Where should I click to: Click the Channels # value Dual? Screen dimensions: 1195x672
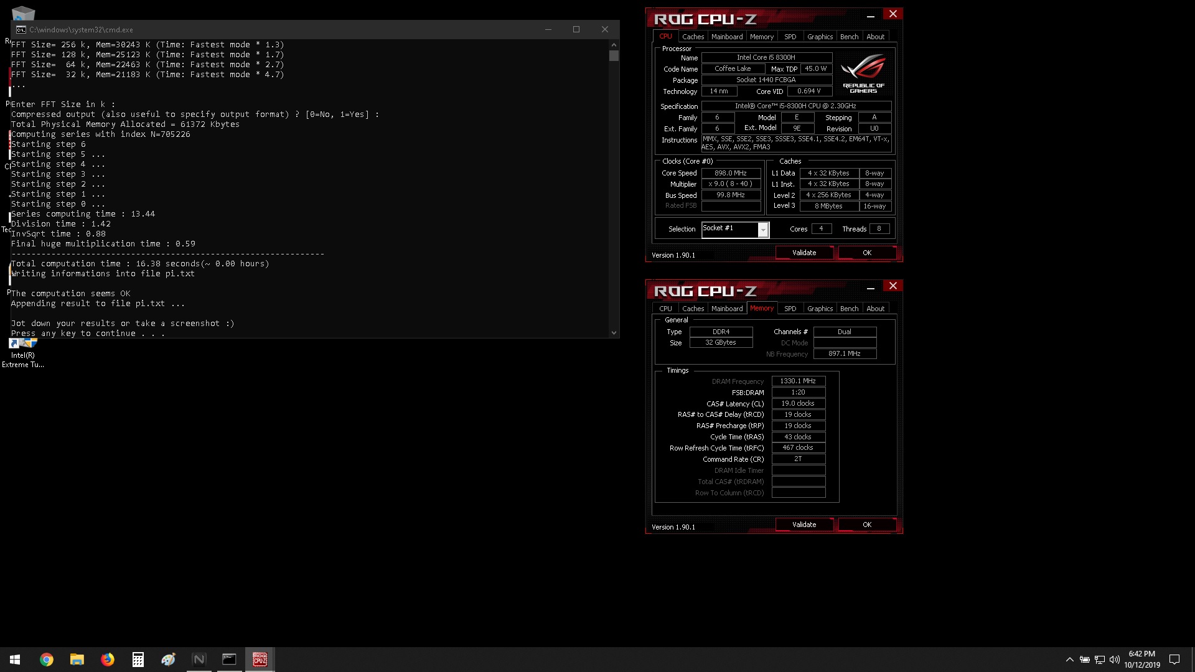845,332
